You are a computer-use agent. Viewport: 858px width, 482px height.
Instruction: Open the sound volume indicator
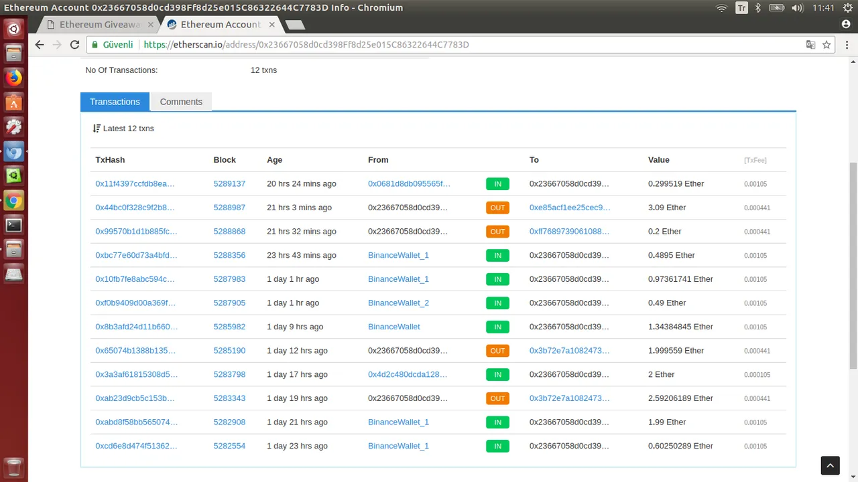(797, 8)
